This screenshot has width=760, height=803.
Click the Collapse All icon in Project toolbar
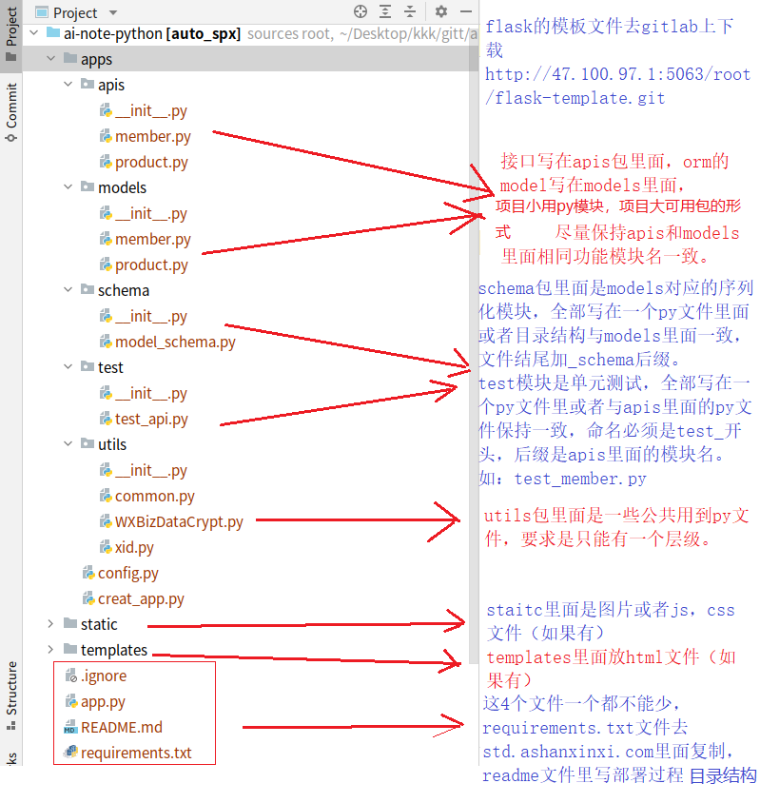[x=410, y=12]
